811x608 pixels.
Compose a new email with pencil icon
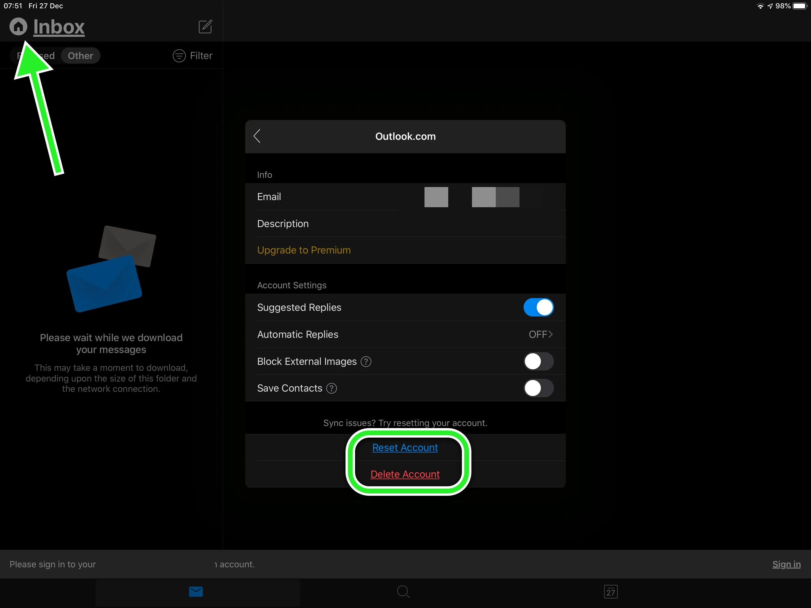pyautogui.click(x=205, y=26)
